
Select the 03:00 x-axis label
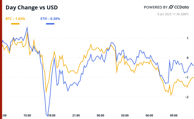pos(125,115)
